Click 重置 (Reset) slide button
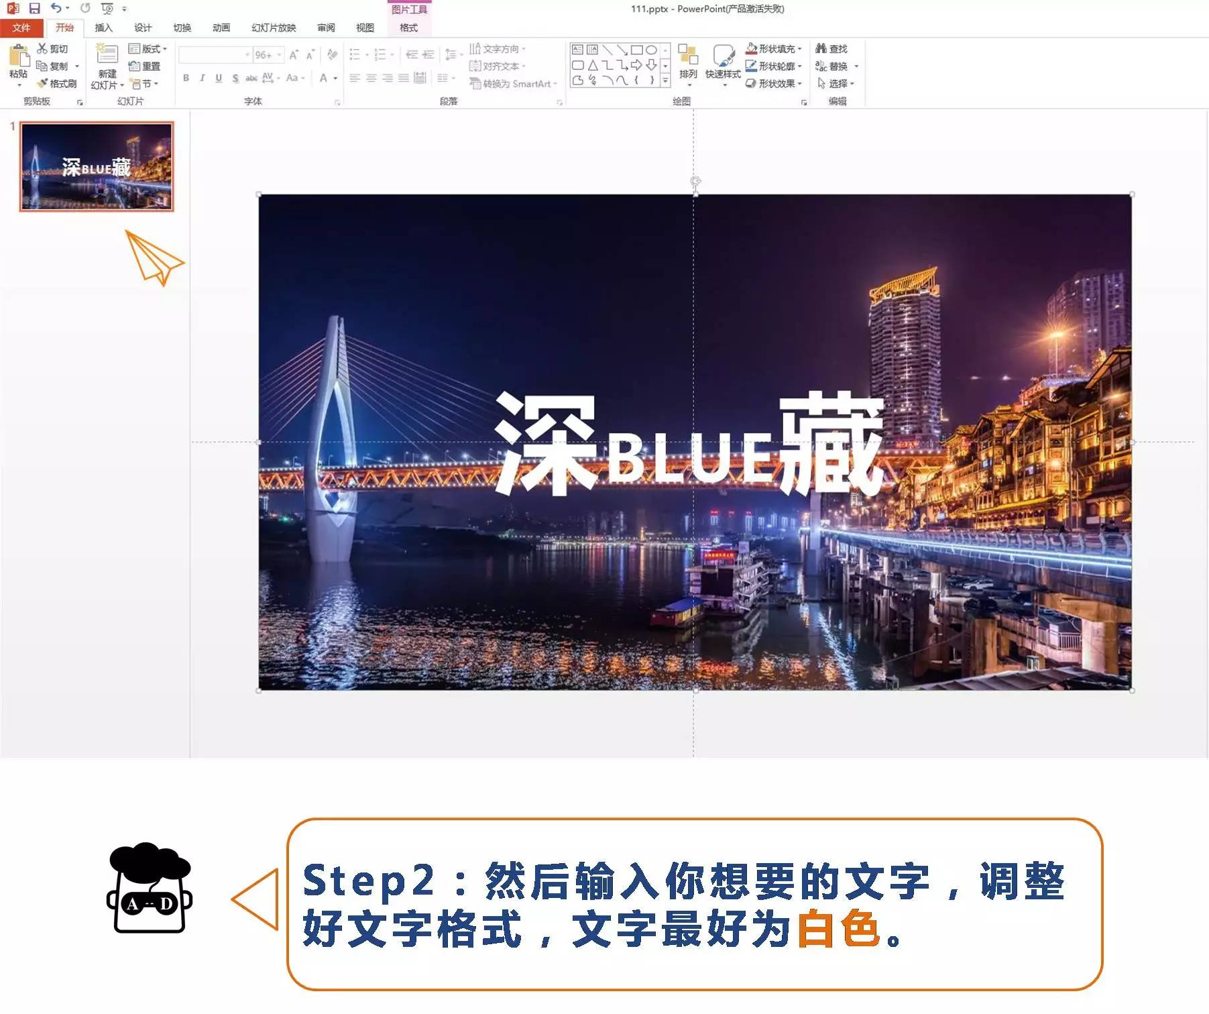The height and width of the screenshot is (1014, 1209). [144, 66]
